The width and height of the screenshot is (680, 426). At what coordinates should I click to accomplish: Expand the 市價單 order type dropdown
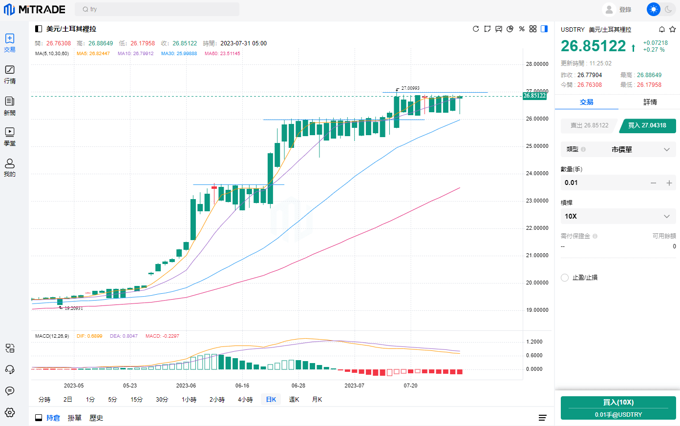coord(618,149)
